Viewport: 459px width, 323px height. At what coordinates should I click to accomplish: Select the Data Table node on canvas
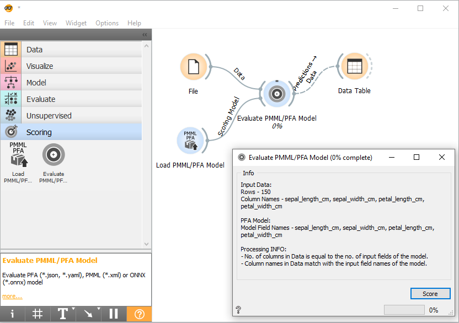[x=355, y=66]
